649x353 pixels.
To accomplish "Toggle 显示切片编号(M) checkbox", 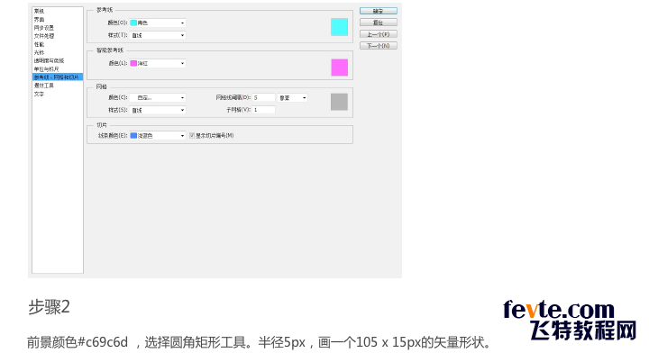I will pyautogui.click(x=192, y=136).
